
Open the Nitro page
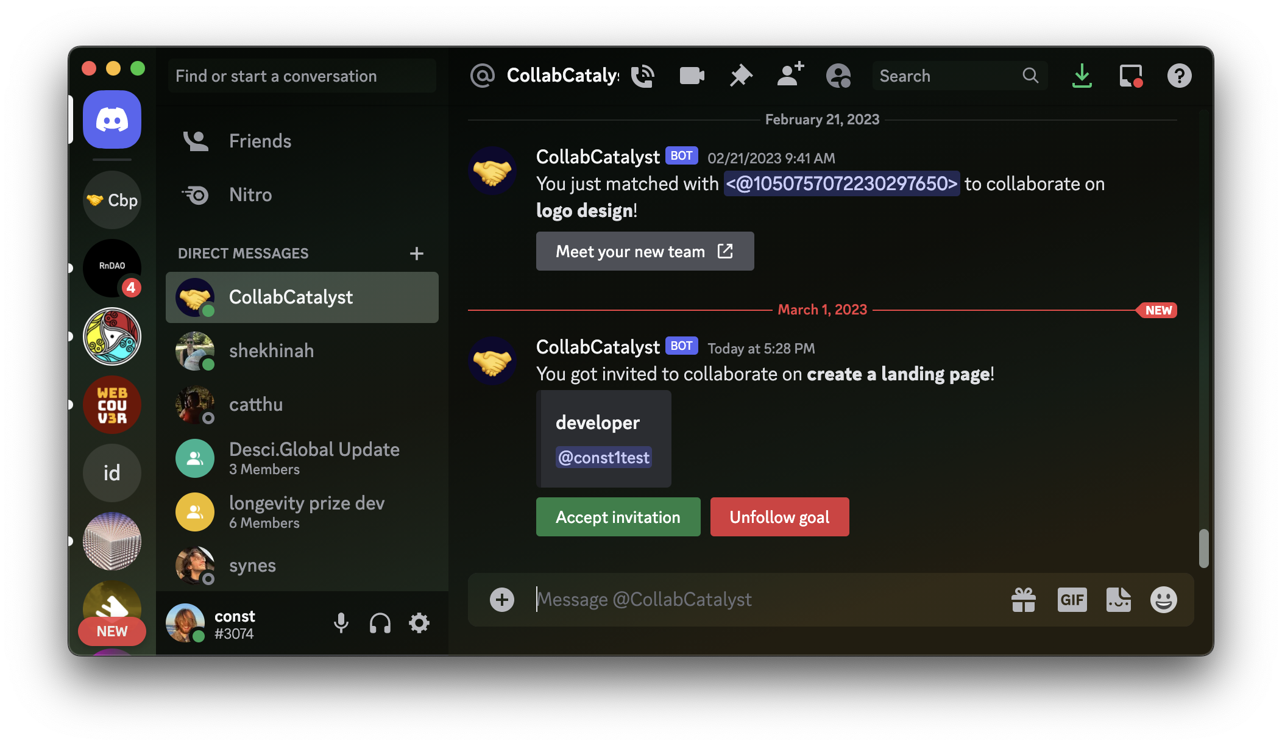coord(302,195)
